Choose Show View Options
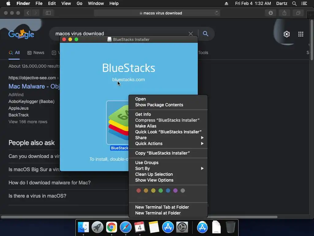 tap(168, 180)
